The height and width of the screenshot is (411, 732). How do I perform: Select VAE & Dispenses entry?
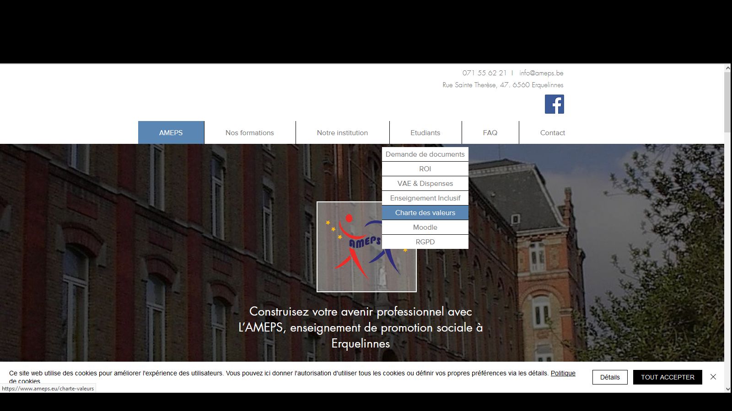click(x=425, y=184)
